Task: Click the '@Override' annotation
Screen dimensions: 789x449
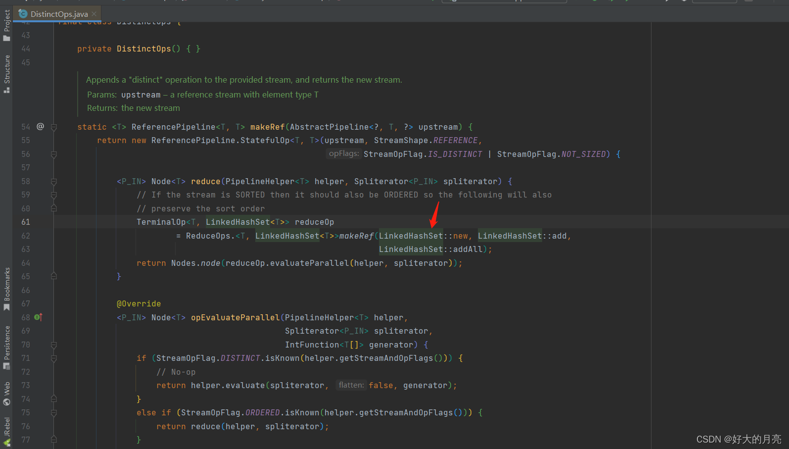Action: [x=139, y=303]
